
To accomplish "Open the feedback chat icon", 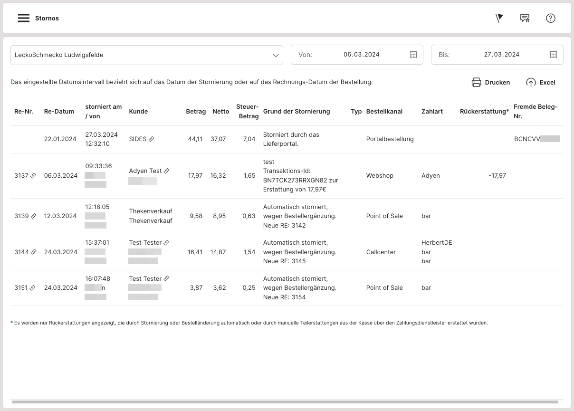I will click(525, 19).
